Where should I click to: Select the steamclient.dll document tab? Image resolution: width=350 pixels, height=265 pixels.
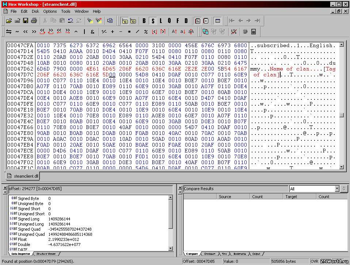pos(23,176)
